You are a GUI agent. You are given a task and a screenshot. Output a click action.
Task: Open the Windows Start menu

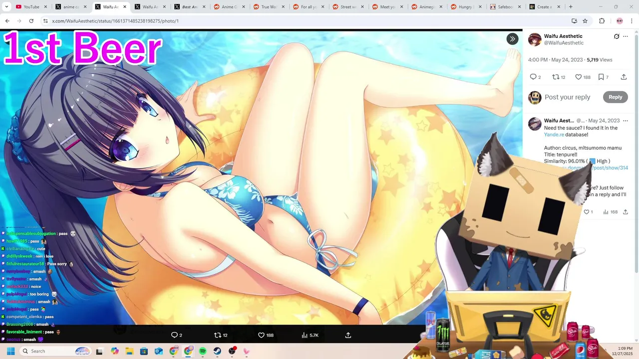(10, 351)
